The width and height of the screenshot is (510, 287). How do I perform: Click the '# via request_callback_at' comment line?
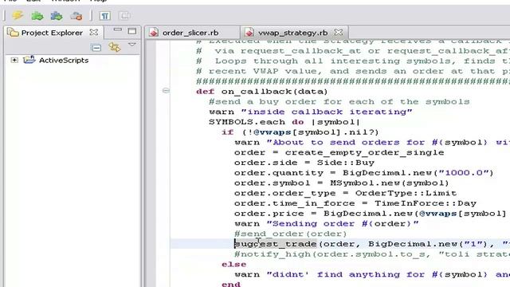point(353,51)
